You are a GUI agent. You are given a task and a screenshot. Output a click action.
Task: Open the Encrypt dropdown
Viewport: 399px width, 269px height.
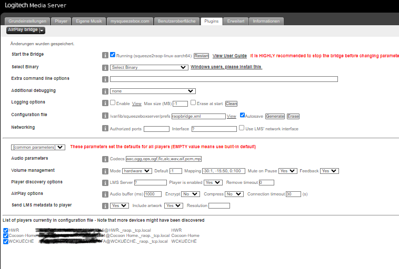[191, 194]
